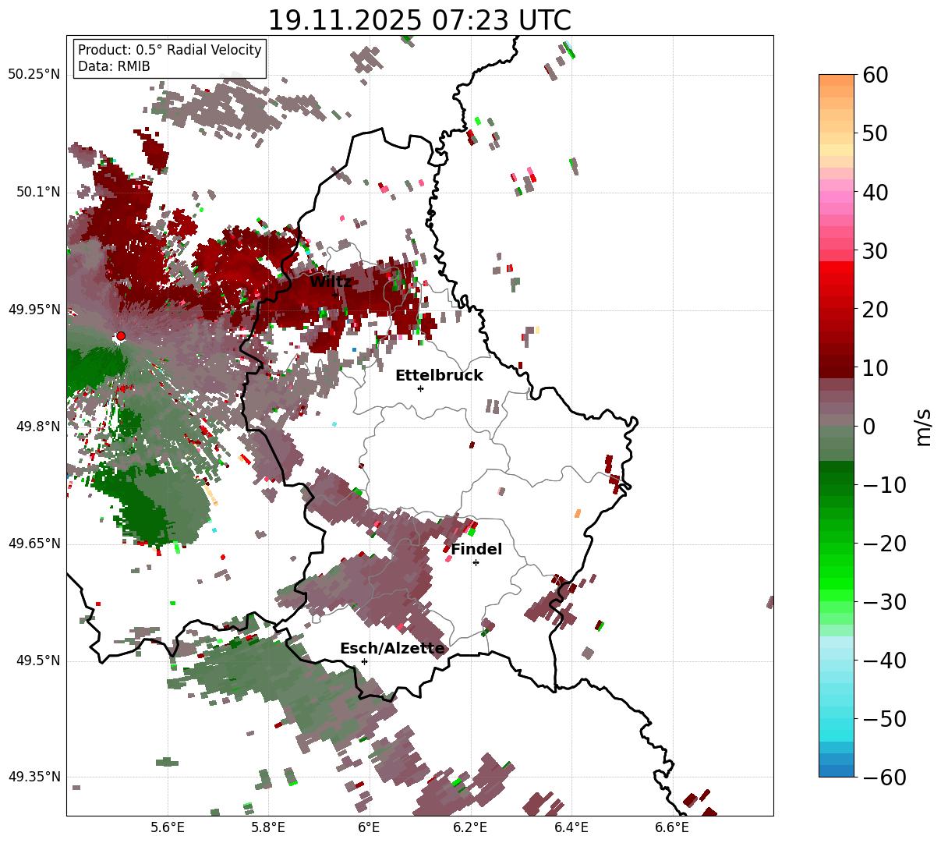
Task: Click the Esch/Alzette station cross marker
Action: pos(364,661)
